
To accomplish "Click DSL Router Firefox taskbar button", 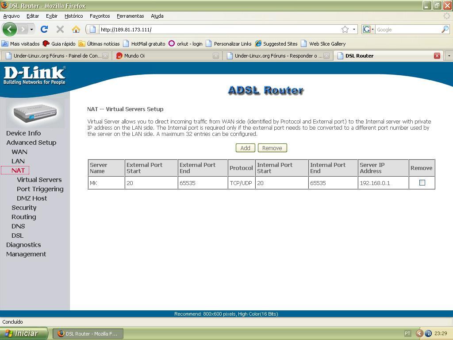I will pyautogui.click(x=88, y=334).
